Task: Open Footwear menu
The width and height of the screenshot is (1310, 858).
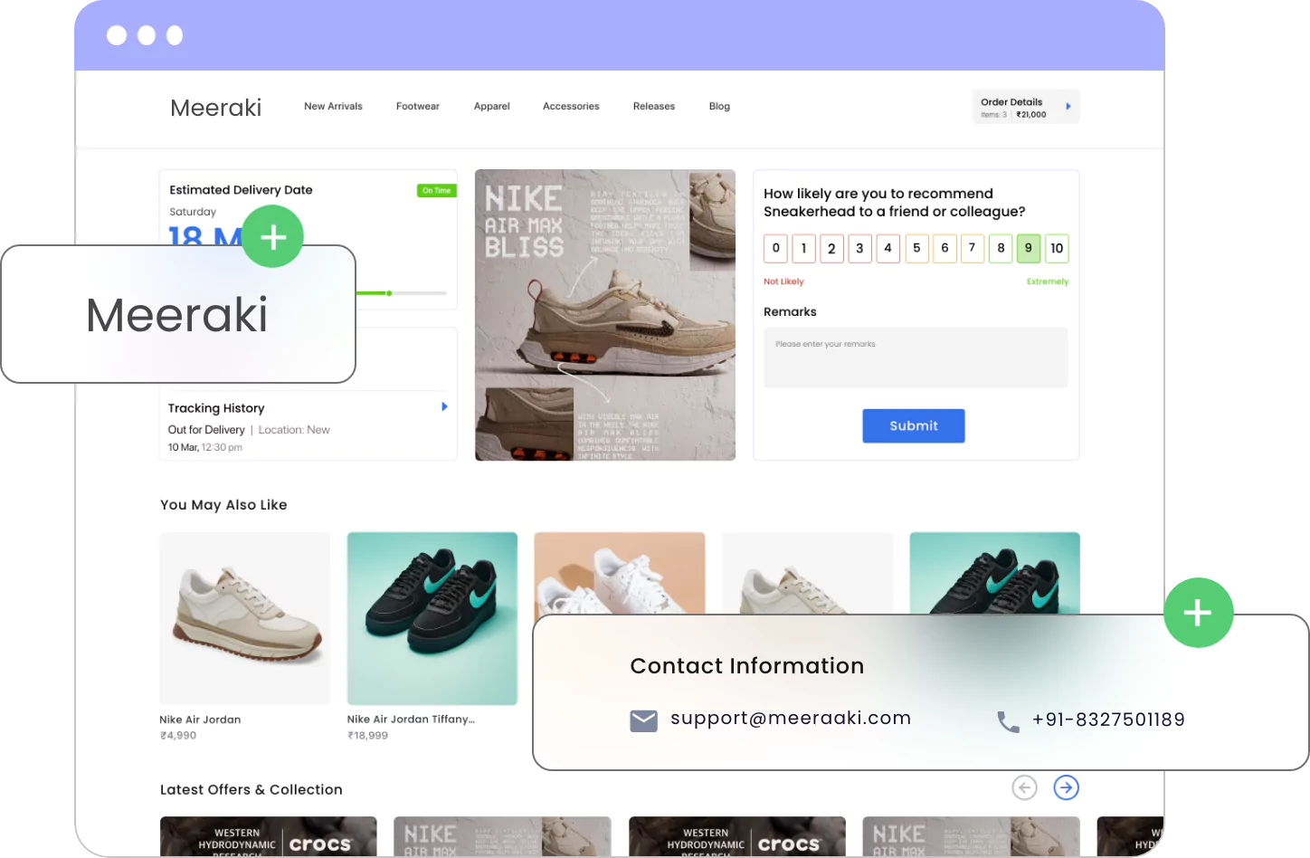Action: [418, 106]
